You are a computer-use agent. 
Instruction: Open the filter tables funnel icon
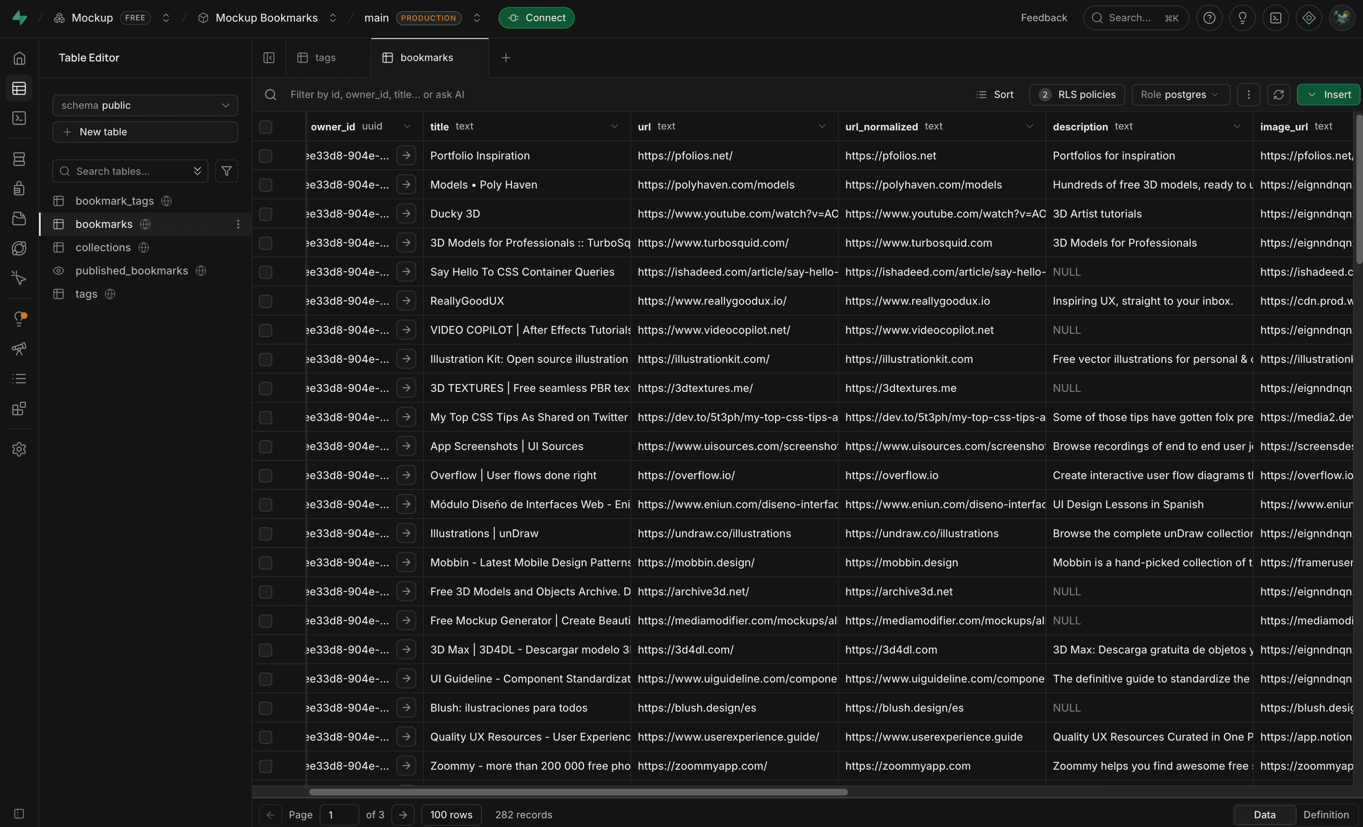pos(226,171)
